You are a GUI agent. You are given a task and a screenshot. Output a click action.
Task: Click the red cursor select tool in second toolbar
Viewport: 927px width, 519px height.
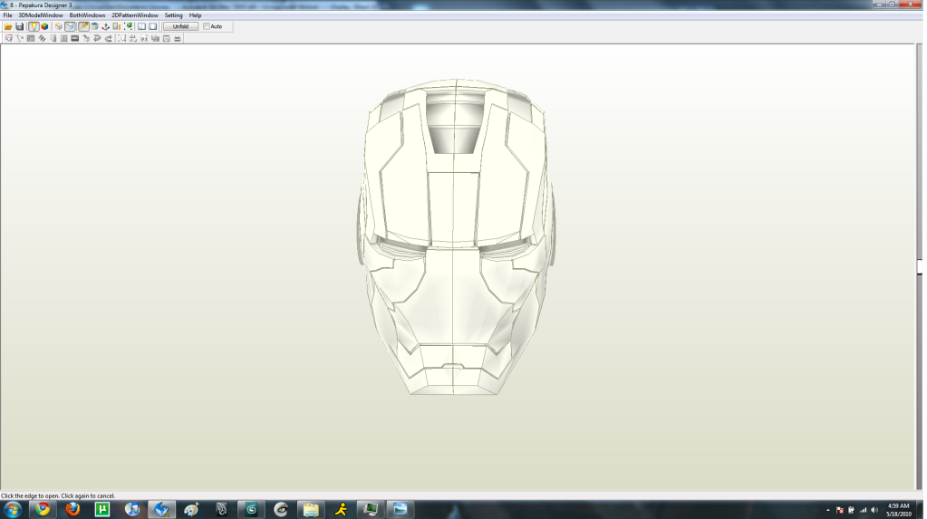8,38
